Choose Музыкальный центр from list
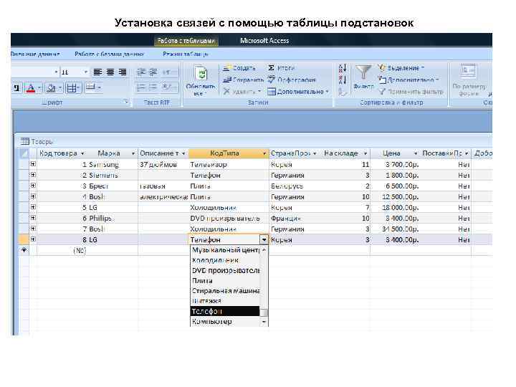 [226, 250]
